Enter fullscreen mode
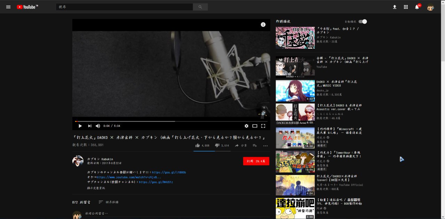 [x=263, y=126]
